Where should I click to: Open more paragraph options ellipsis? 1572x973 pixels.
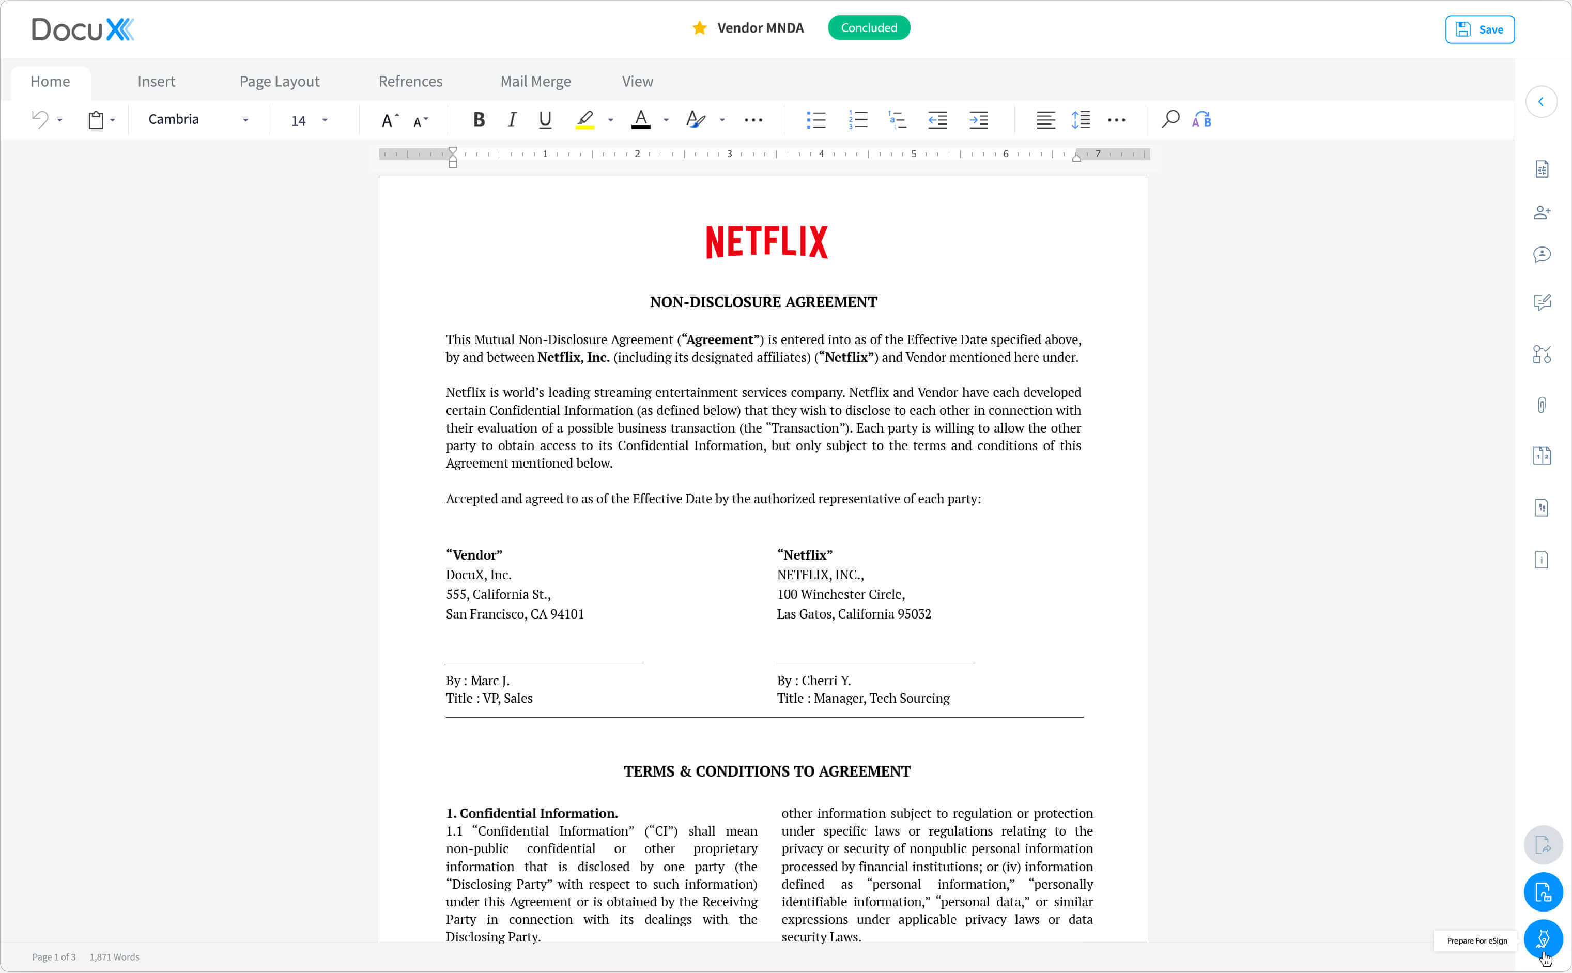(x=1116, y=120)
